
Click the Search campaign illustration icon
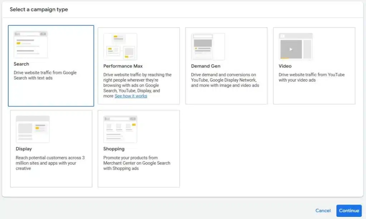click(31, 44)
